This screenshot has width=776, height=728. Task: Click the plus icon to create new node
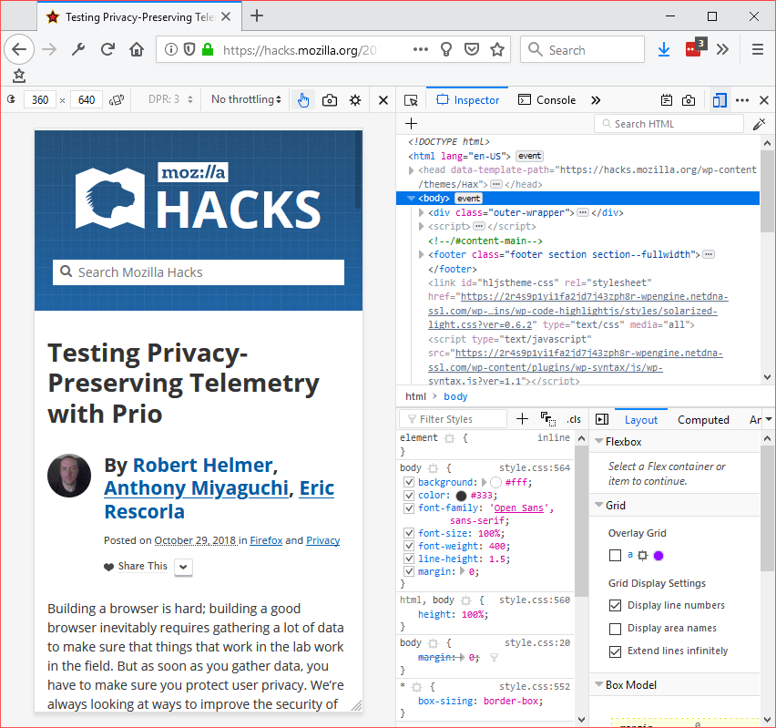pyautogui.click(x=411, y=123)
